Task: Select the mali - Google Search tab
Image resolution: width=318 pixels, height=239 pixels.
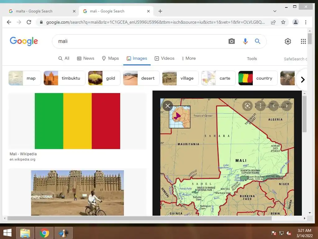Action: (x=116, y=11)
